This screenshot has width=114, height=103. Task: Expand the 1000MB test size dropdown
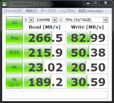(x=55, y=20)
